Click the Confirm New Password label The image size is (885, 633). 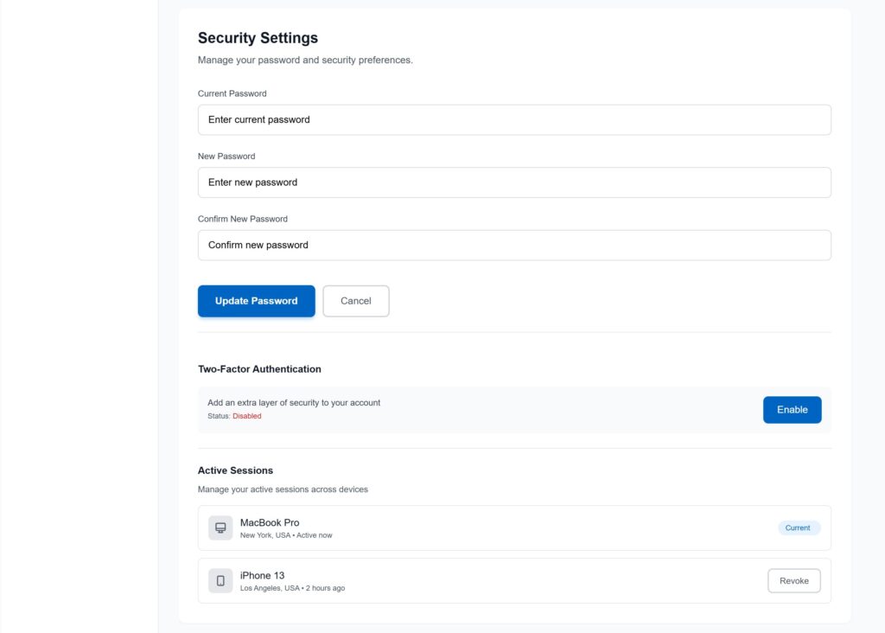[x=242, y=219]
